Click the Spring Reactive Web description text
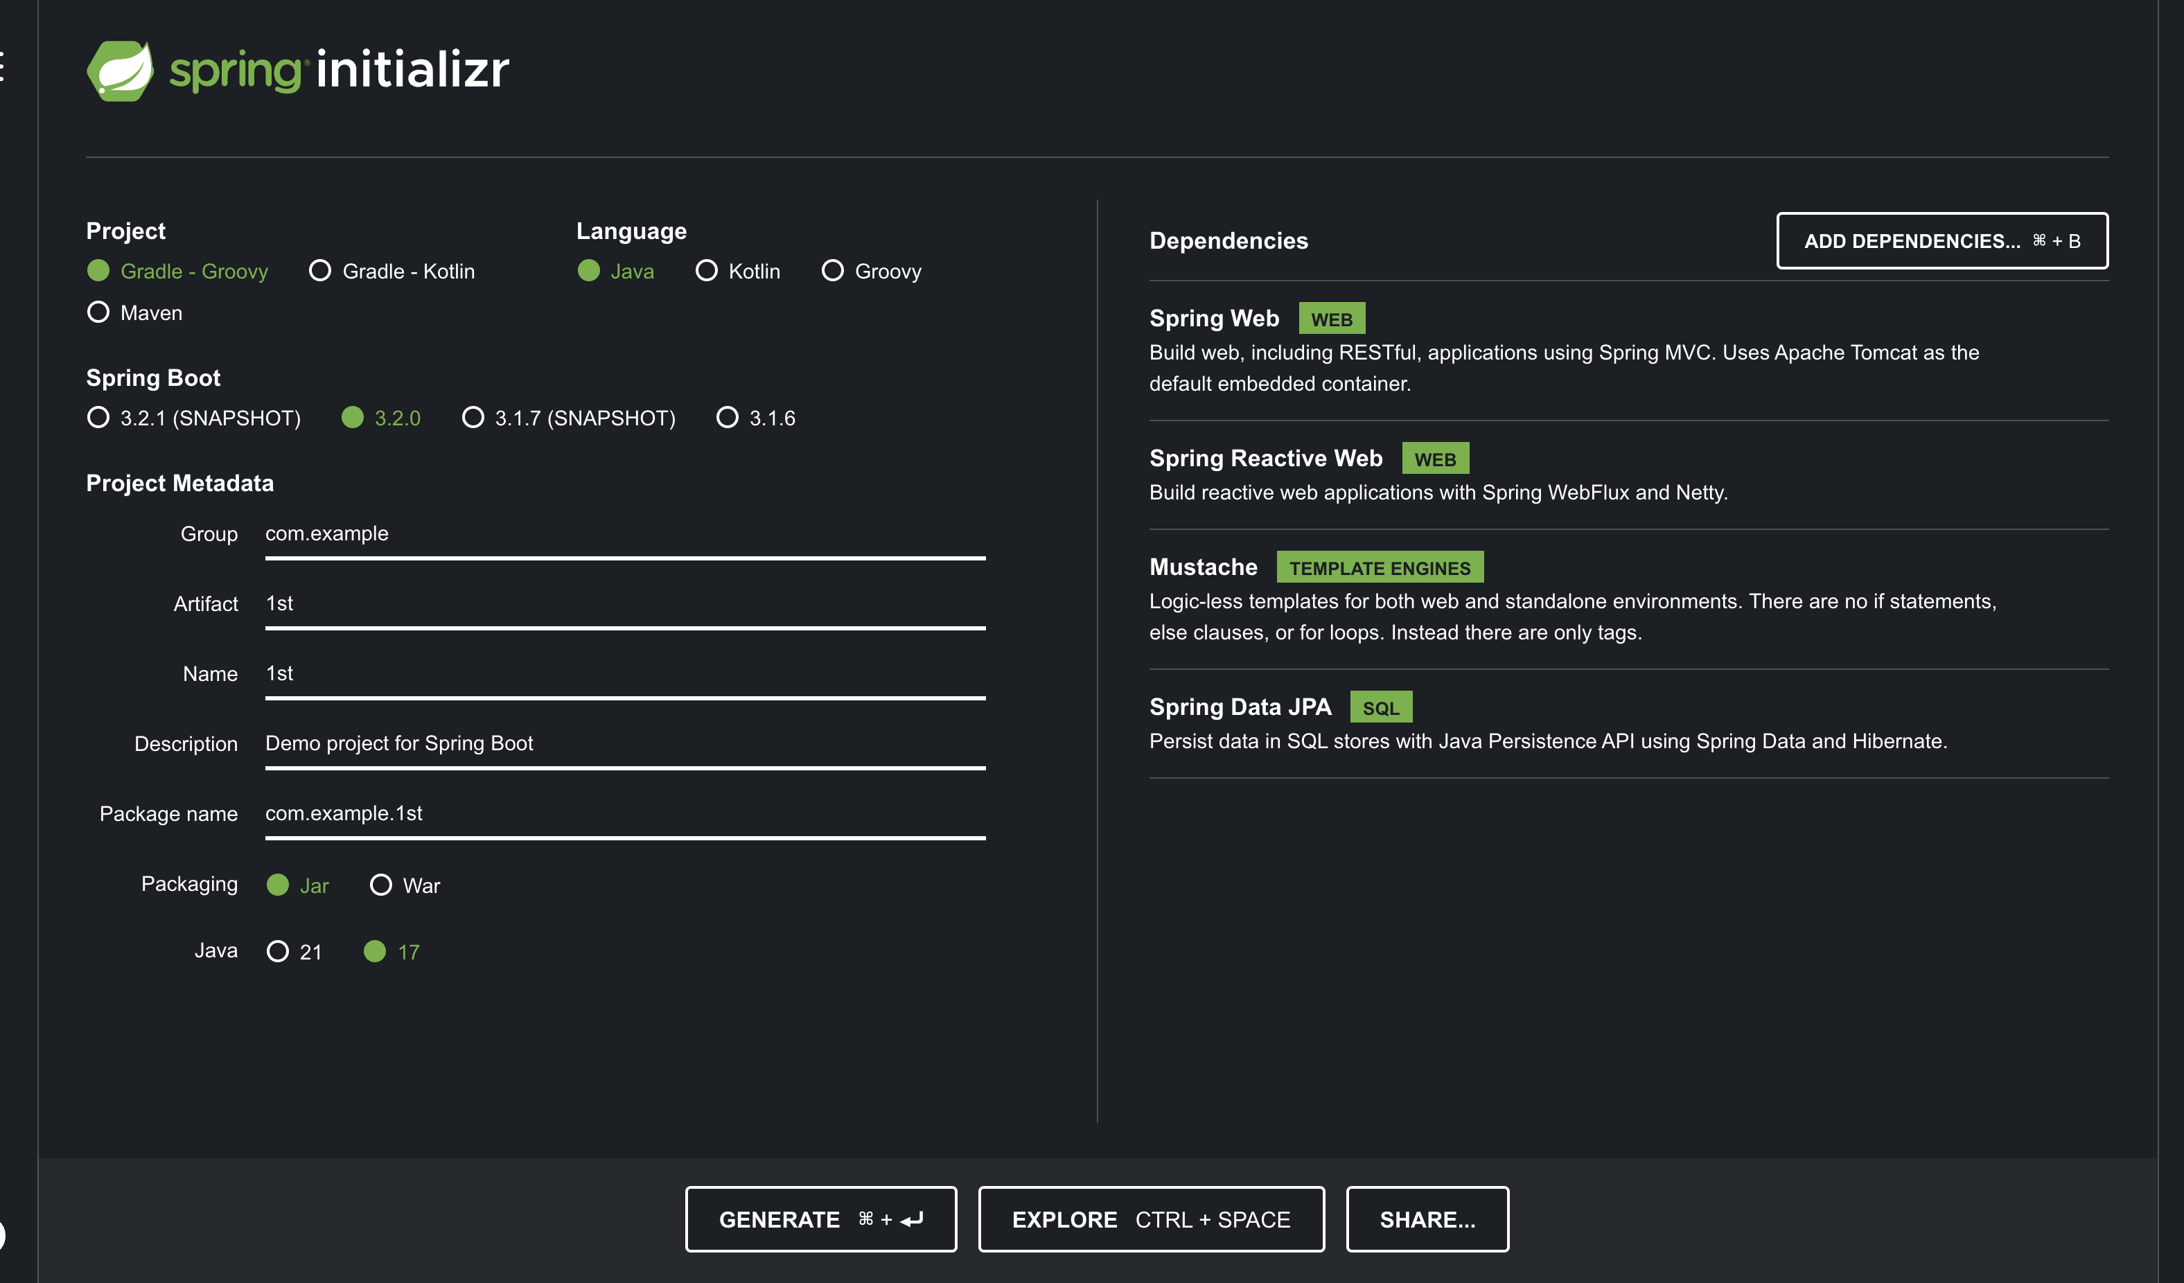The width and height of the screenshot is (2184, 1283). pos(1438,492)
